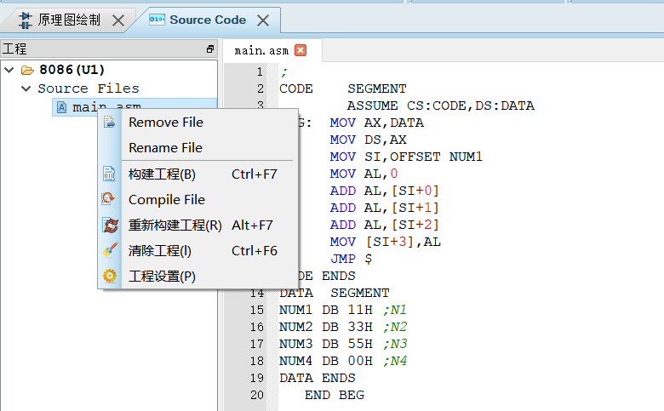Click the NUM1 DB 11H line
Image resolution: width=664 pixels, height=411 pixels.
342,311
